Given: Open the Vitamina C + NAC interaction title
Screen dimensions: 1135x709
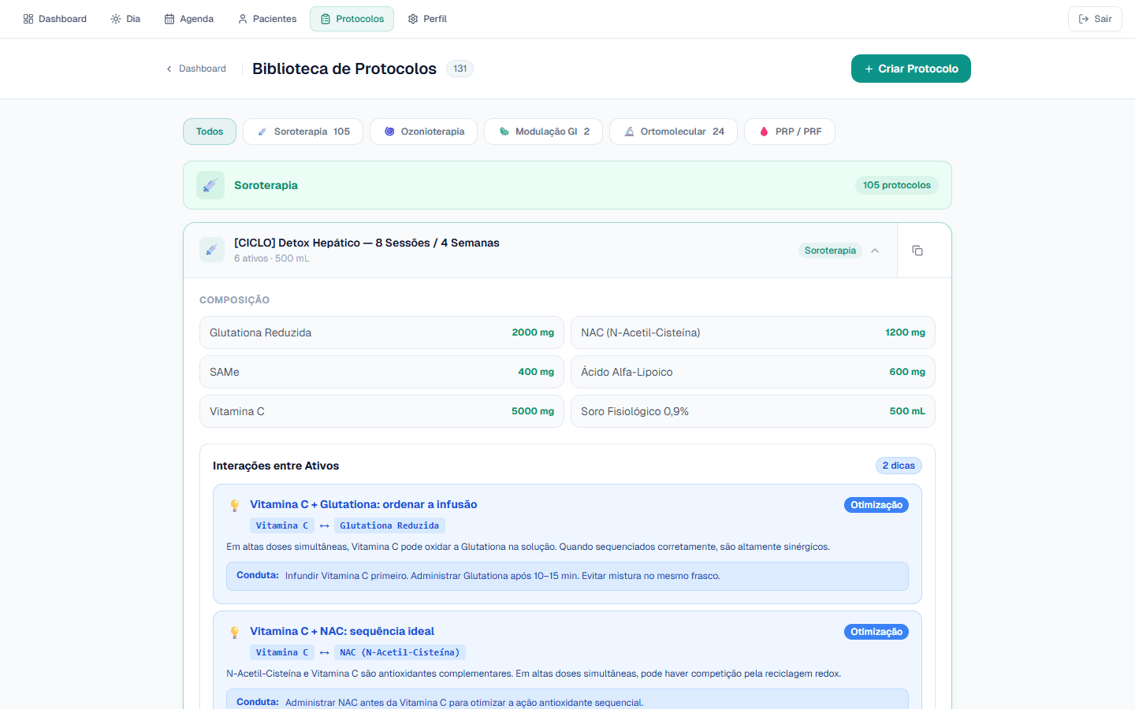Looking at the screenshot, I should (342, 631).
